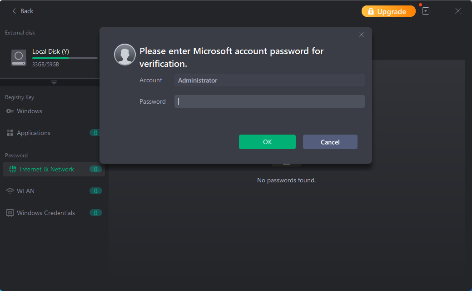The height and width of the screenshot is (291, 472).
Task: Select the Windows registry key icon
Action: pos(10,111)
